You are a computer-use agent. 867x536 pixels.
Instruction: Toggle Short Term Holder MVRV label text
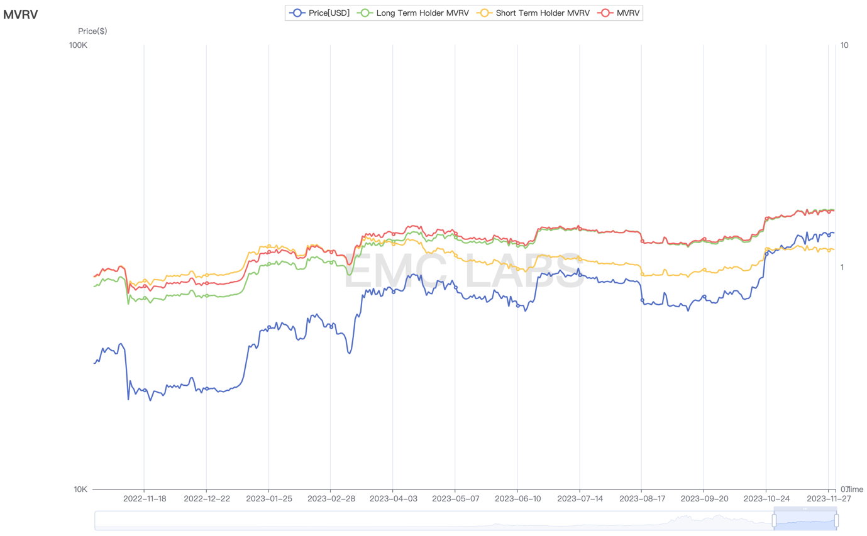point(543,13)
